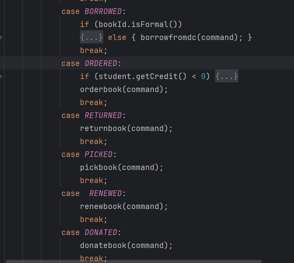Click the ORDERED enum constant
Screen dimensions: 294x263
click(101, 63)
